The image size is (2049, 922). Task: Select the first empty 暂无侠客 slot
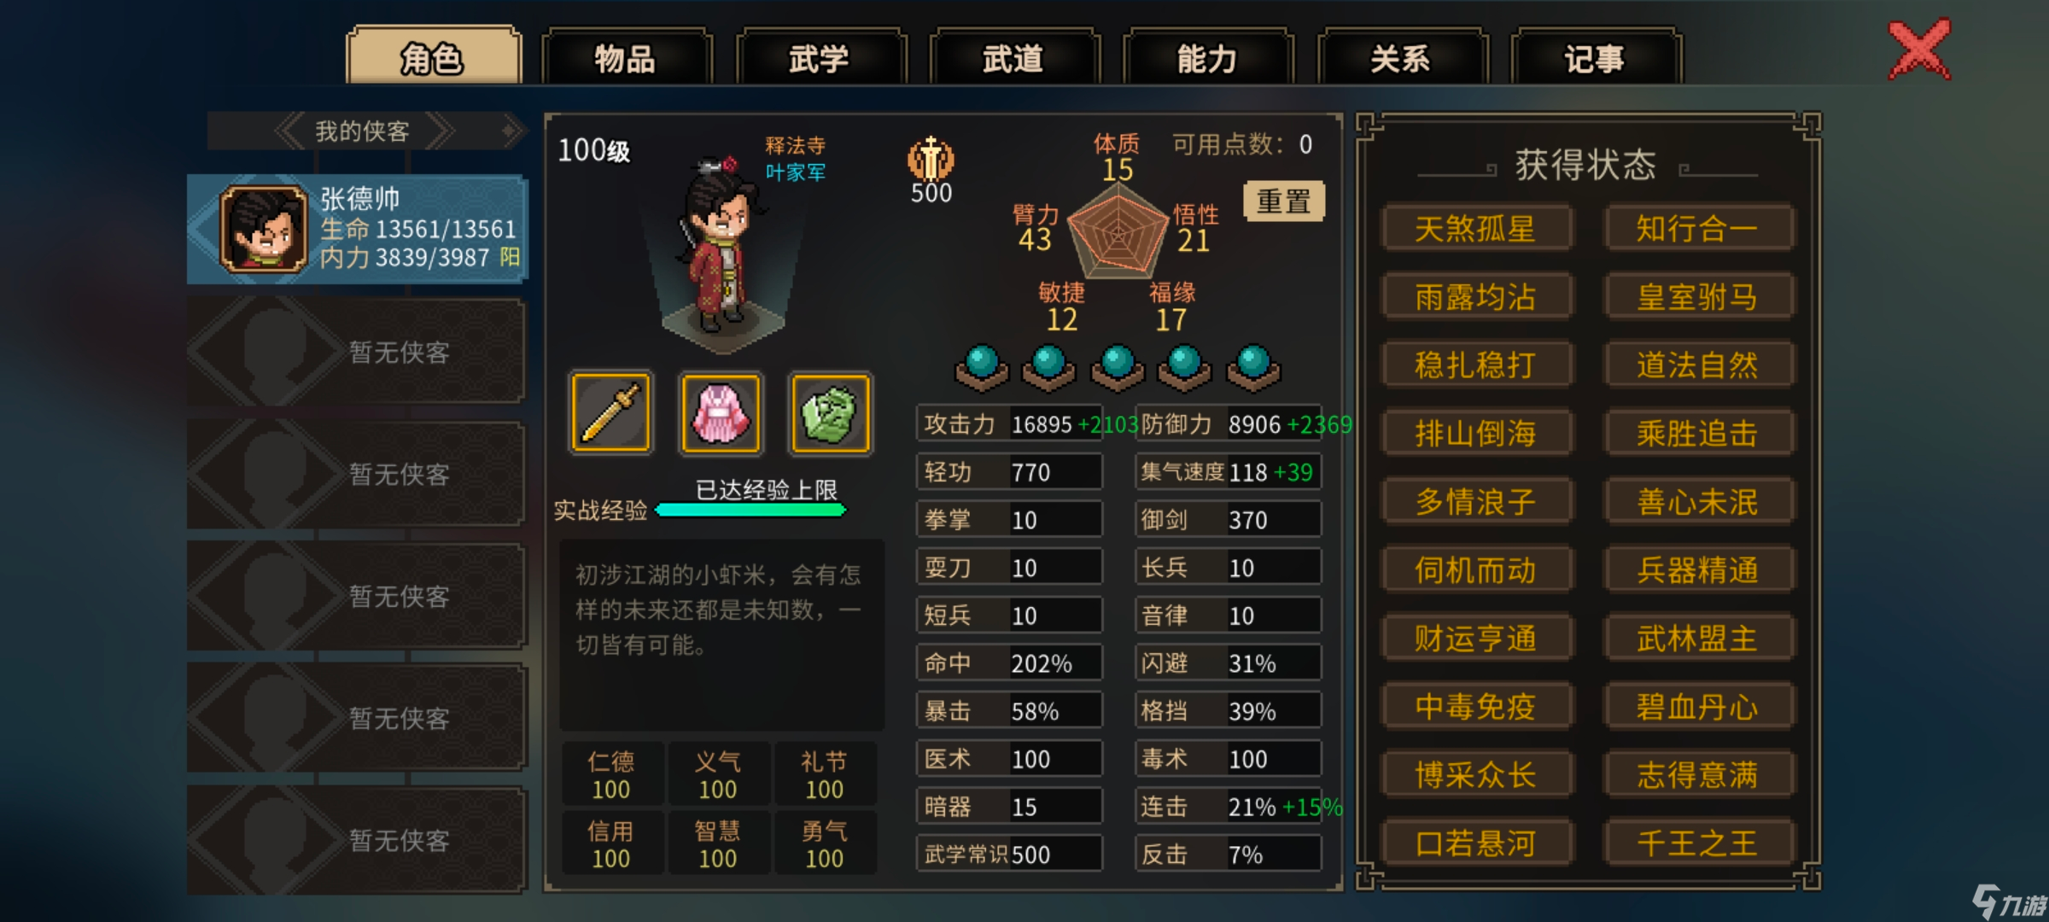click(356, 352)
